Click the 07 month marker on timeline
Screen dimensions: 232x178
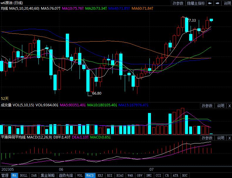click(152, 169)
